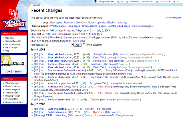Hide anonymous users toggle link

[65, 38]
